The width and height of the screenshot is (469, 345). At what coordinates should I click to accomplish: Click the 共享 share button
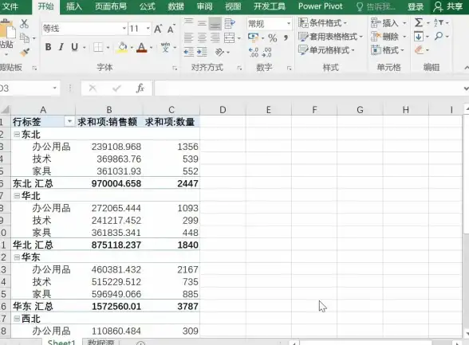point(448,6)
